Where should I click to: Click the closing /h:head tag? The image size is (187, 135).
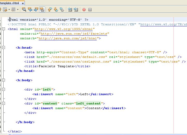pos(25,71)
